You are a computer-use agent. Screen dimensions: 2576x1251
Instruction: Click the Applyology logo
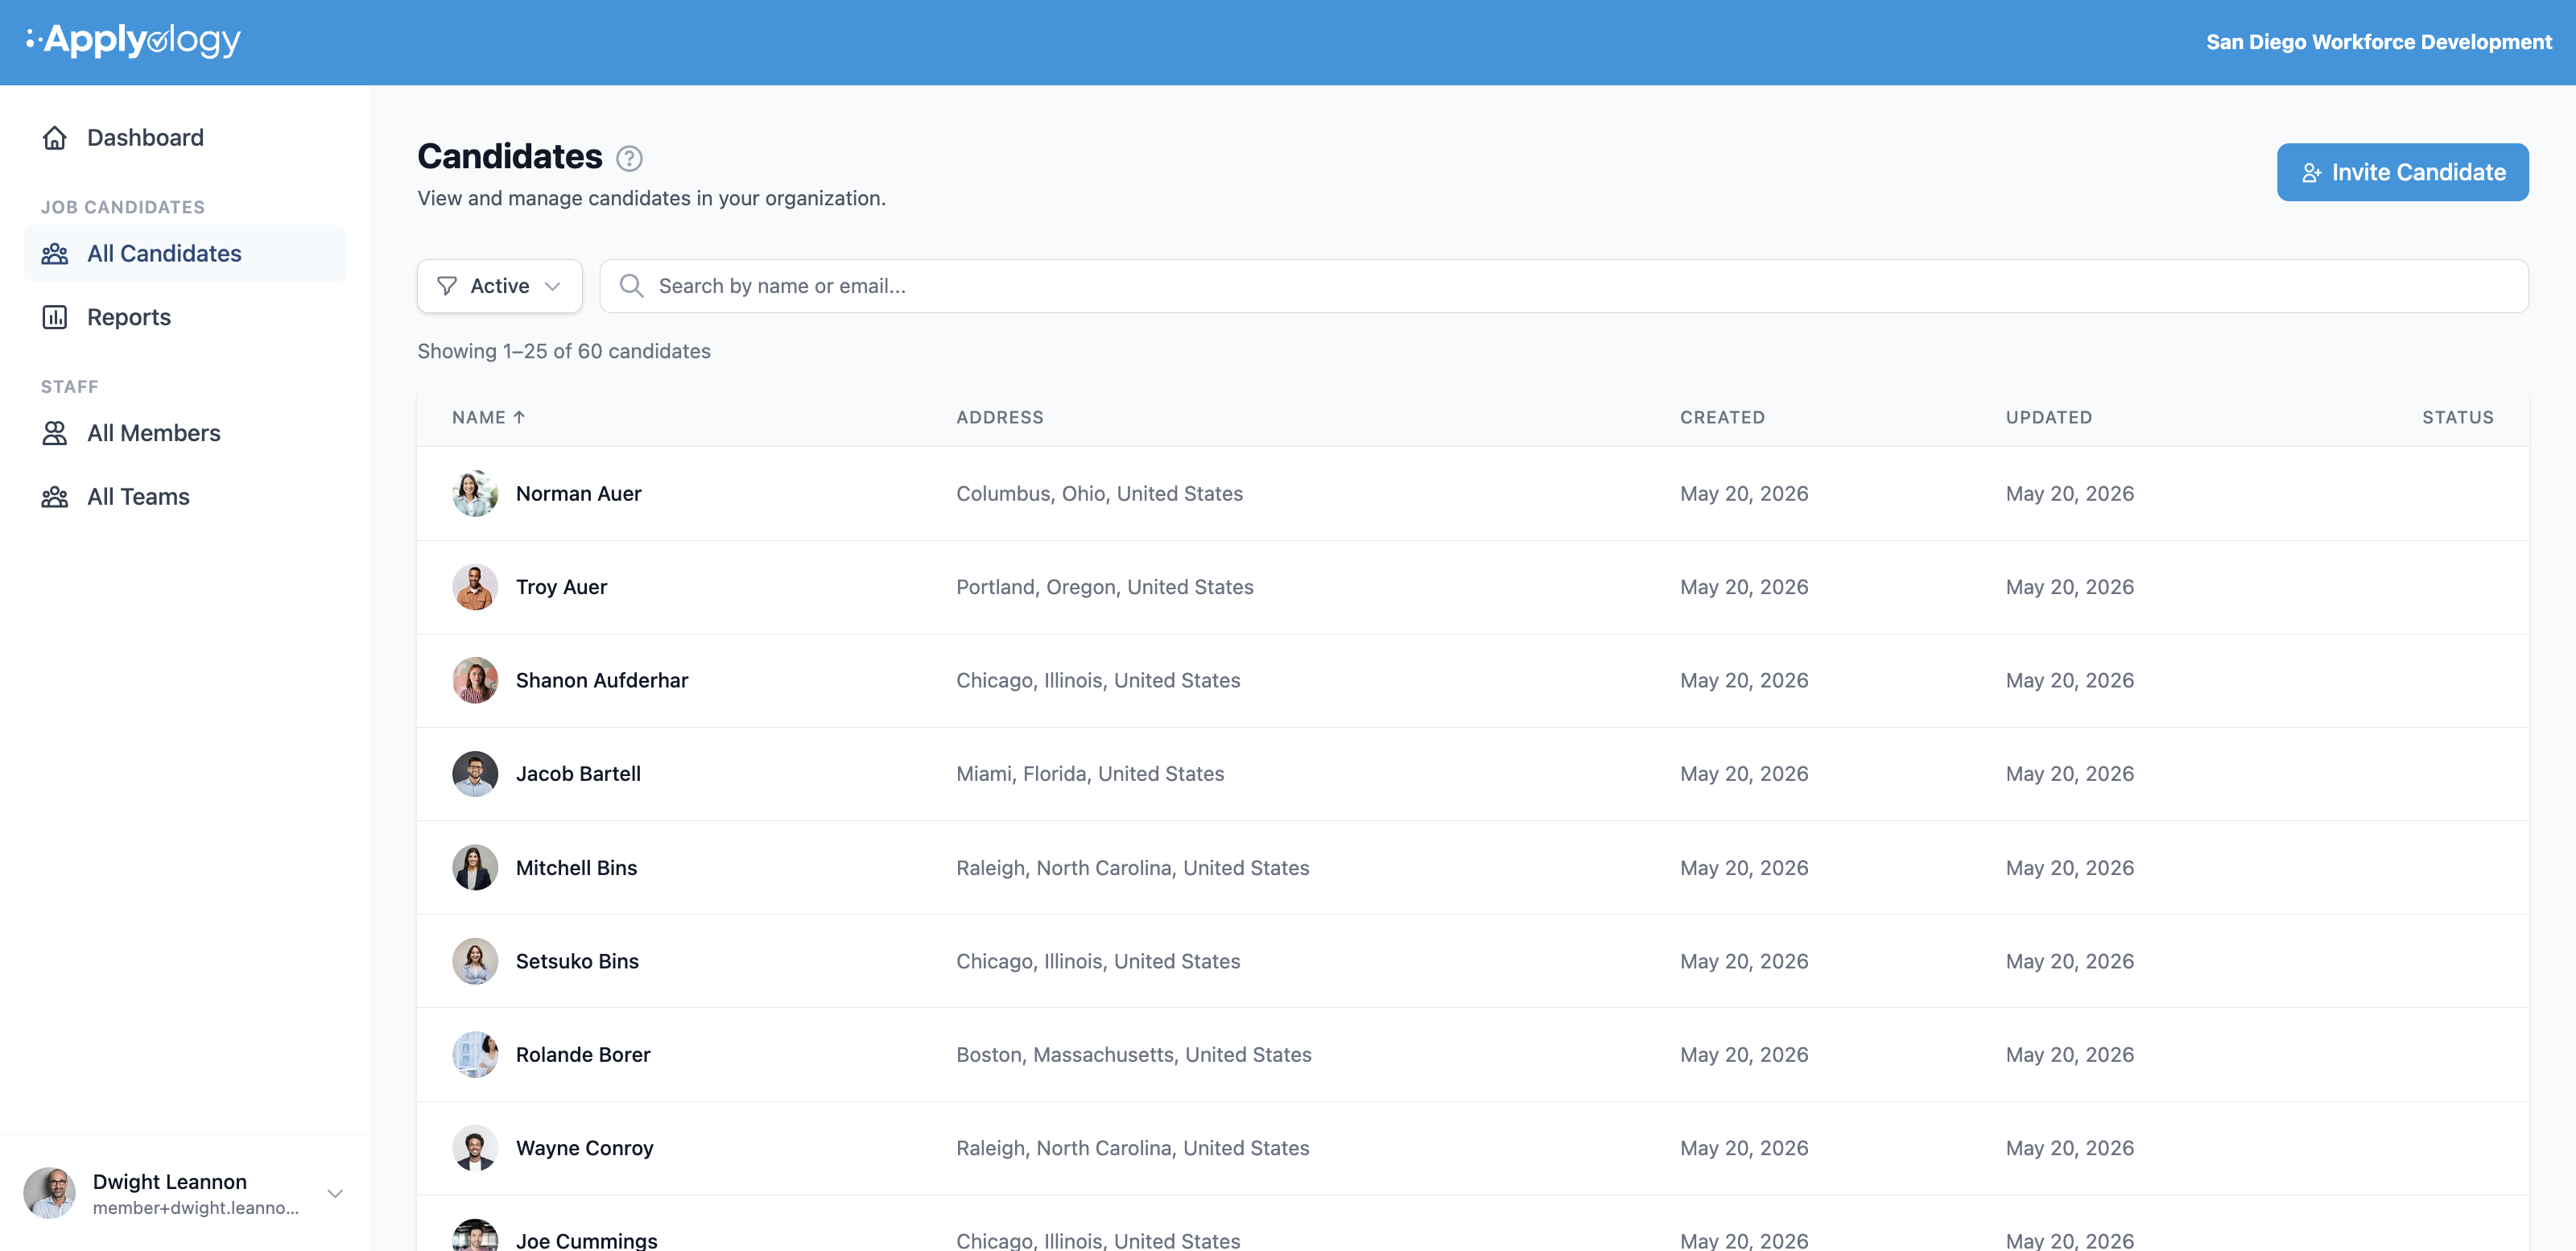(134, 40)
